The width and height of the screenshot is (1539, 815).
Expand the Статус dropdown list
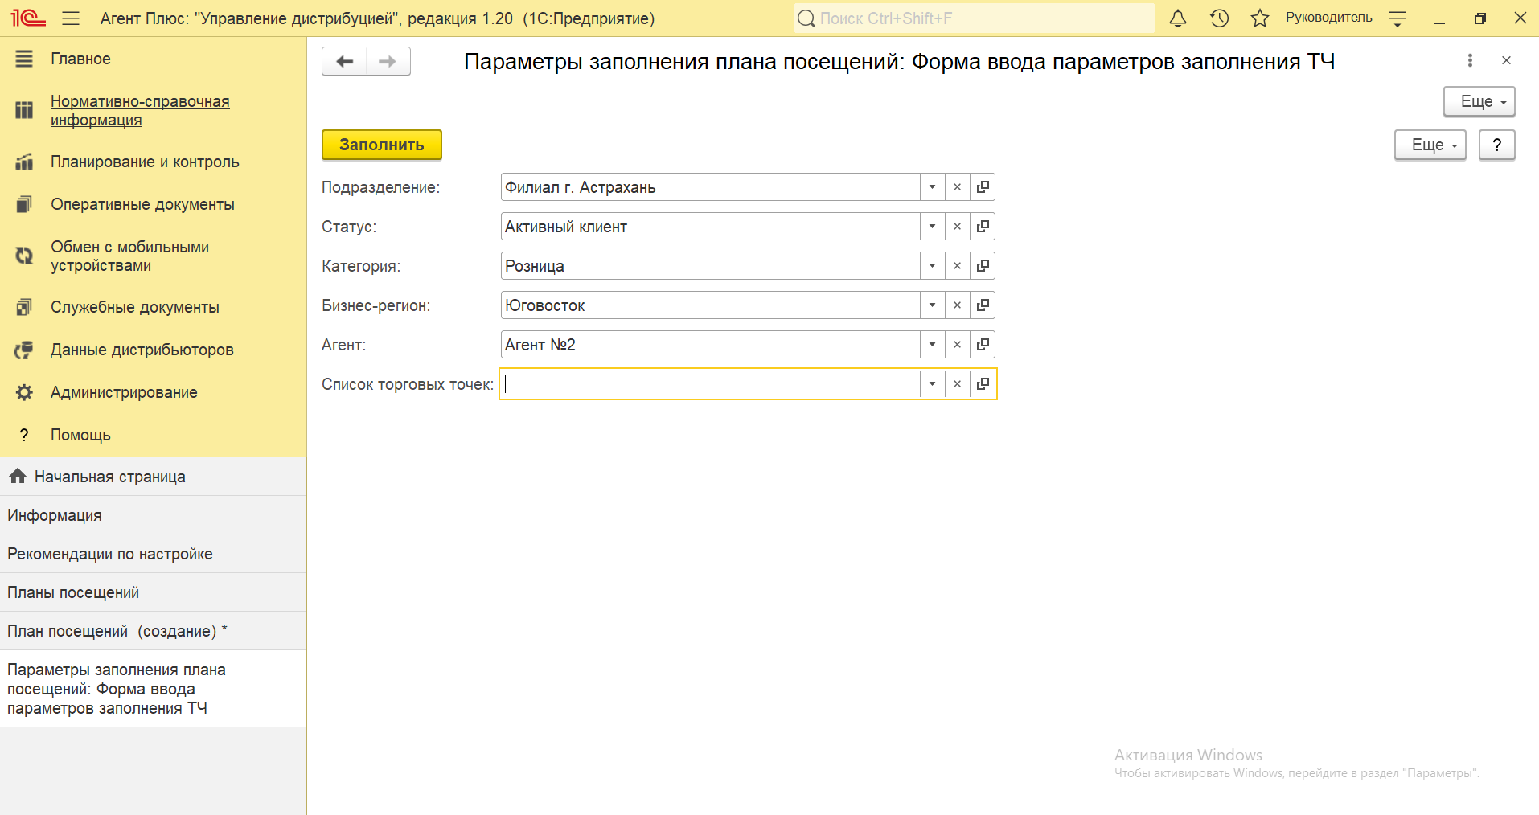click(932, 227)
